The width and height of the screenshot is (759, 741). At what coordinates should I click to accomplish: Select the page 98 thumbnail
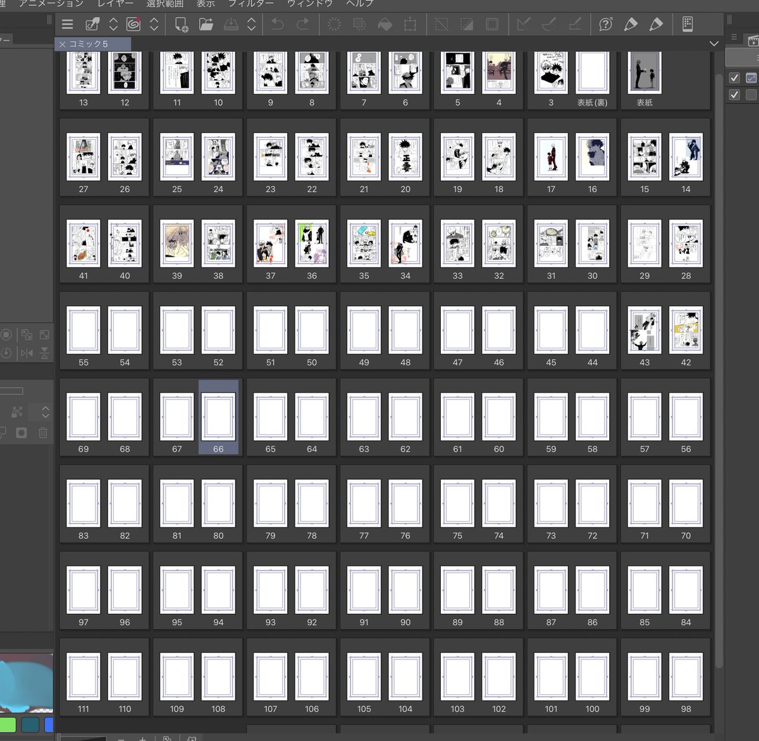[686, 677]
